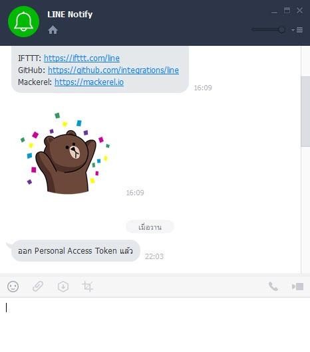Open the GitHub integrations link

click(113, 70)
